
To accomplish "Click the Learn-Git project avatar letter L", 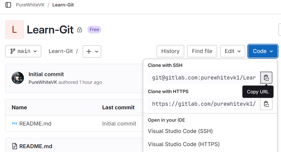I will [14, 30].
